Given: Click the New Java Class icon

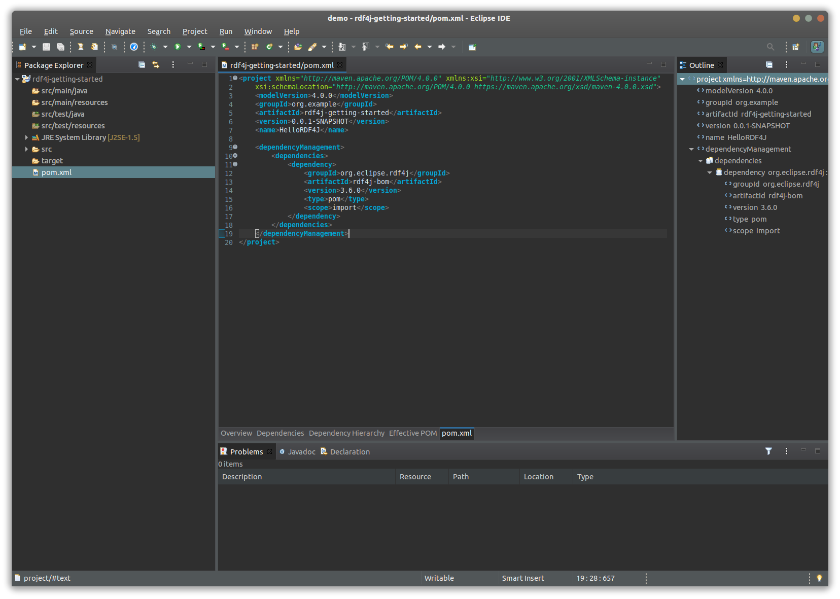Looking at the screenshot, I should [269, 47].
